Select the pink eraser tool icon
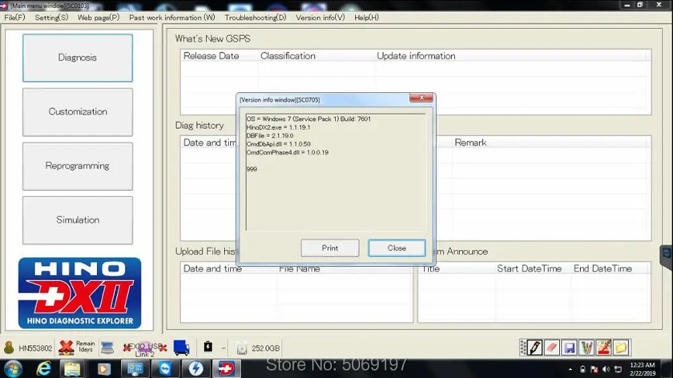 click(552, 348)
